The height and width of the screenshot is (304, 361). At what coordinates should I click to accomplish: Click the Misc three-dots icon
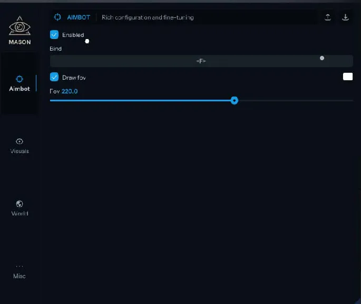(19, 267)
